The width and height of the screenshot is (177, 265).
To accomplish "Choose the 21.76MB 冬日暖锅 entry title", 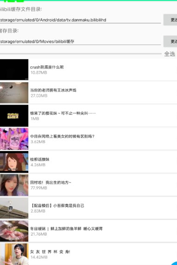I will pyautogui.click(x=66, y=229).
